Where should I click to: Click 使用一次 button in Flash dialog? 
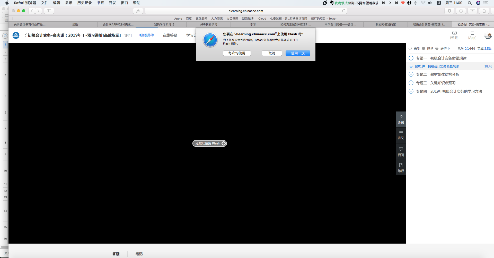click(x=298, y=53)
